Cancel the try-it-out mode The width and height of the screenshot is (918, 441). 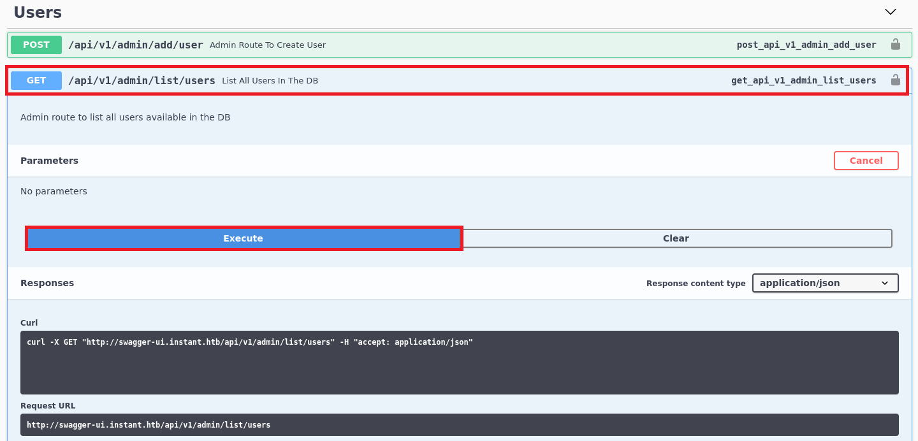pos(866,161)
